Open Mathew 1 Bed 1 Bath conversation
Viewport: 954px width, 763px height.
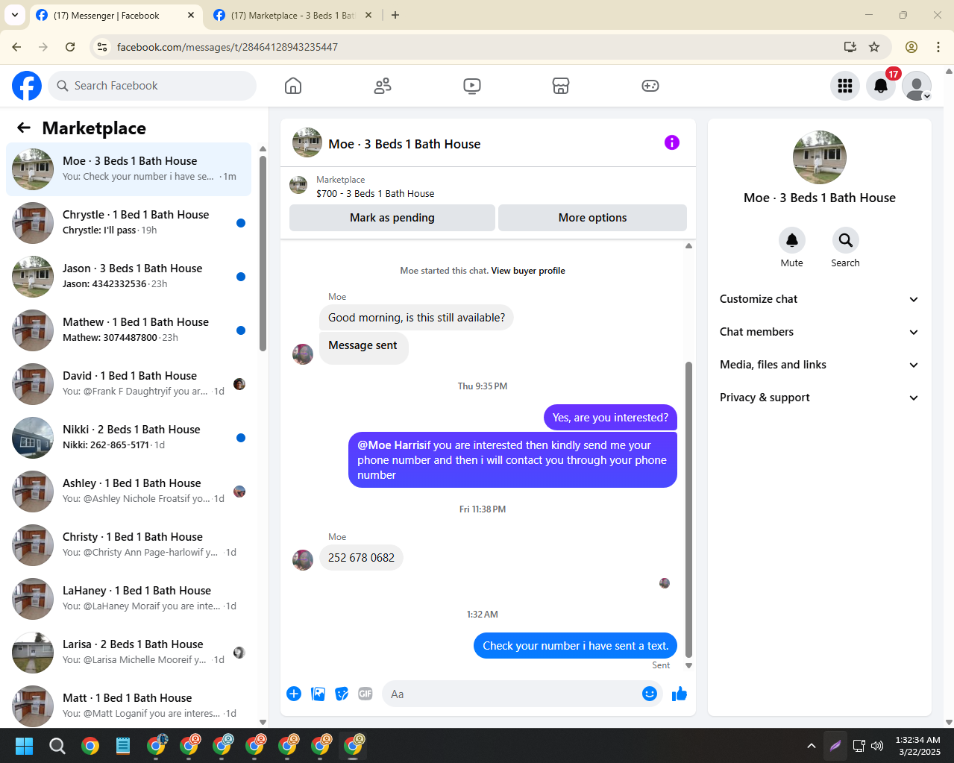(128, 330)
